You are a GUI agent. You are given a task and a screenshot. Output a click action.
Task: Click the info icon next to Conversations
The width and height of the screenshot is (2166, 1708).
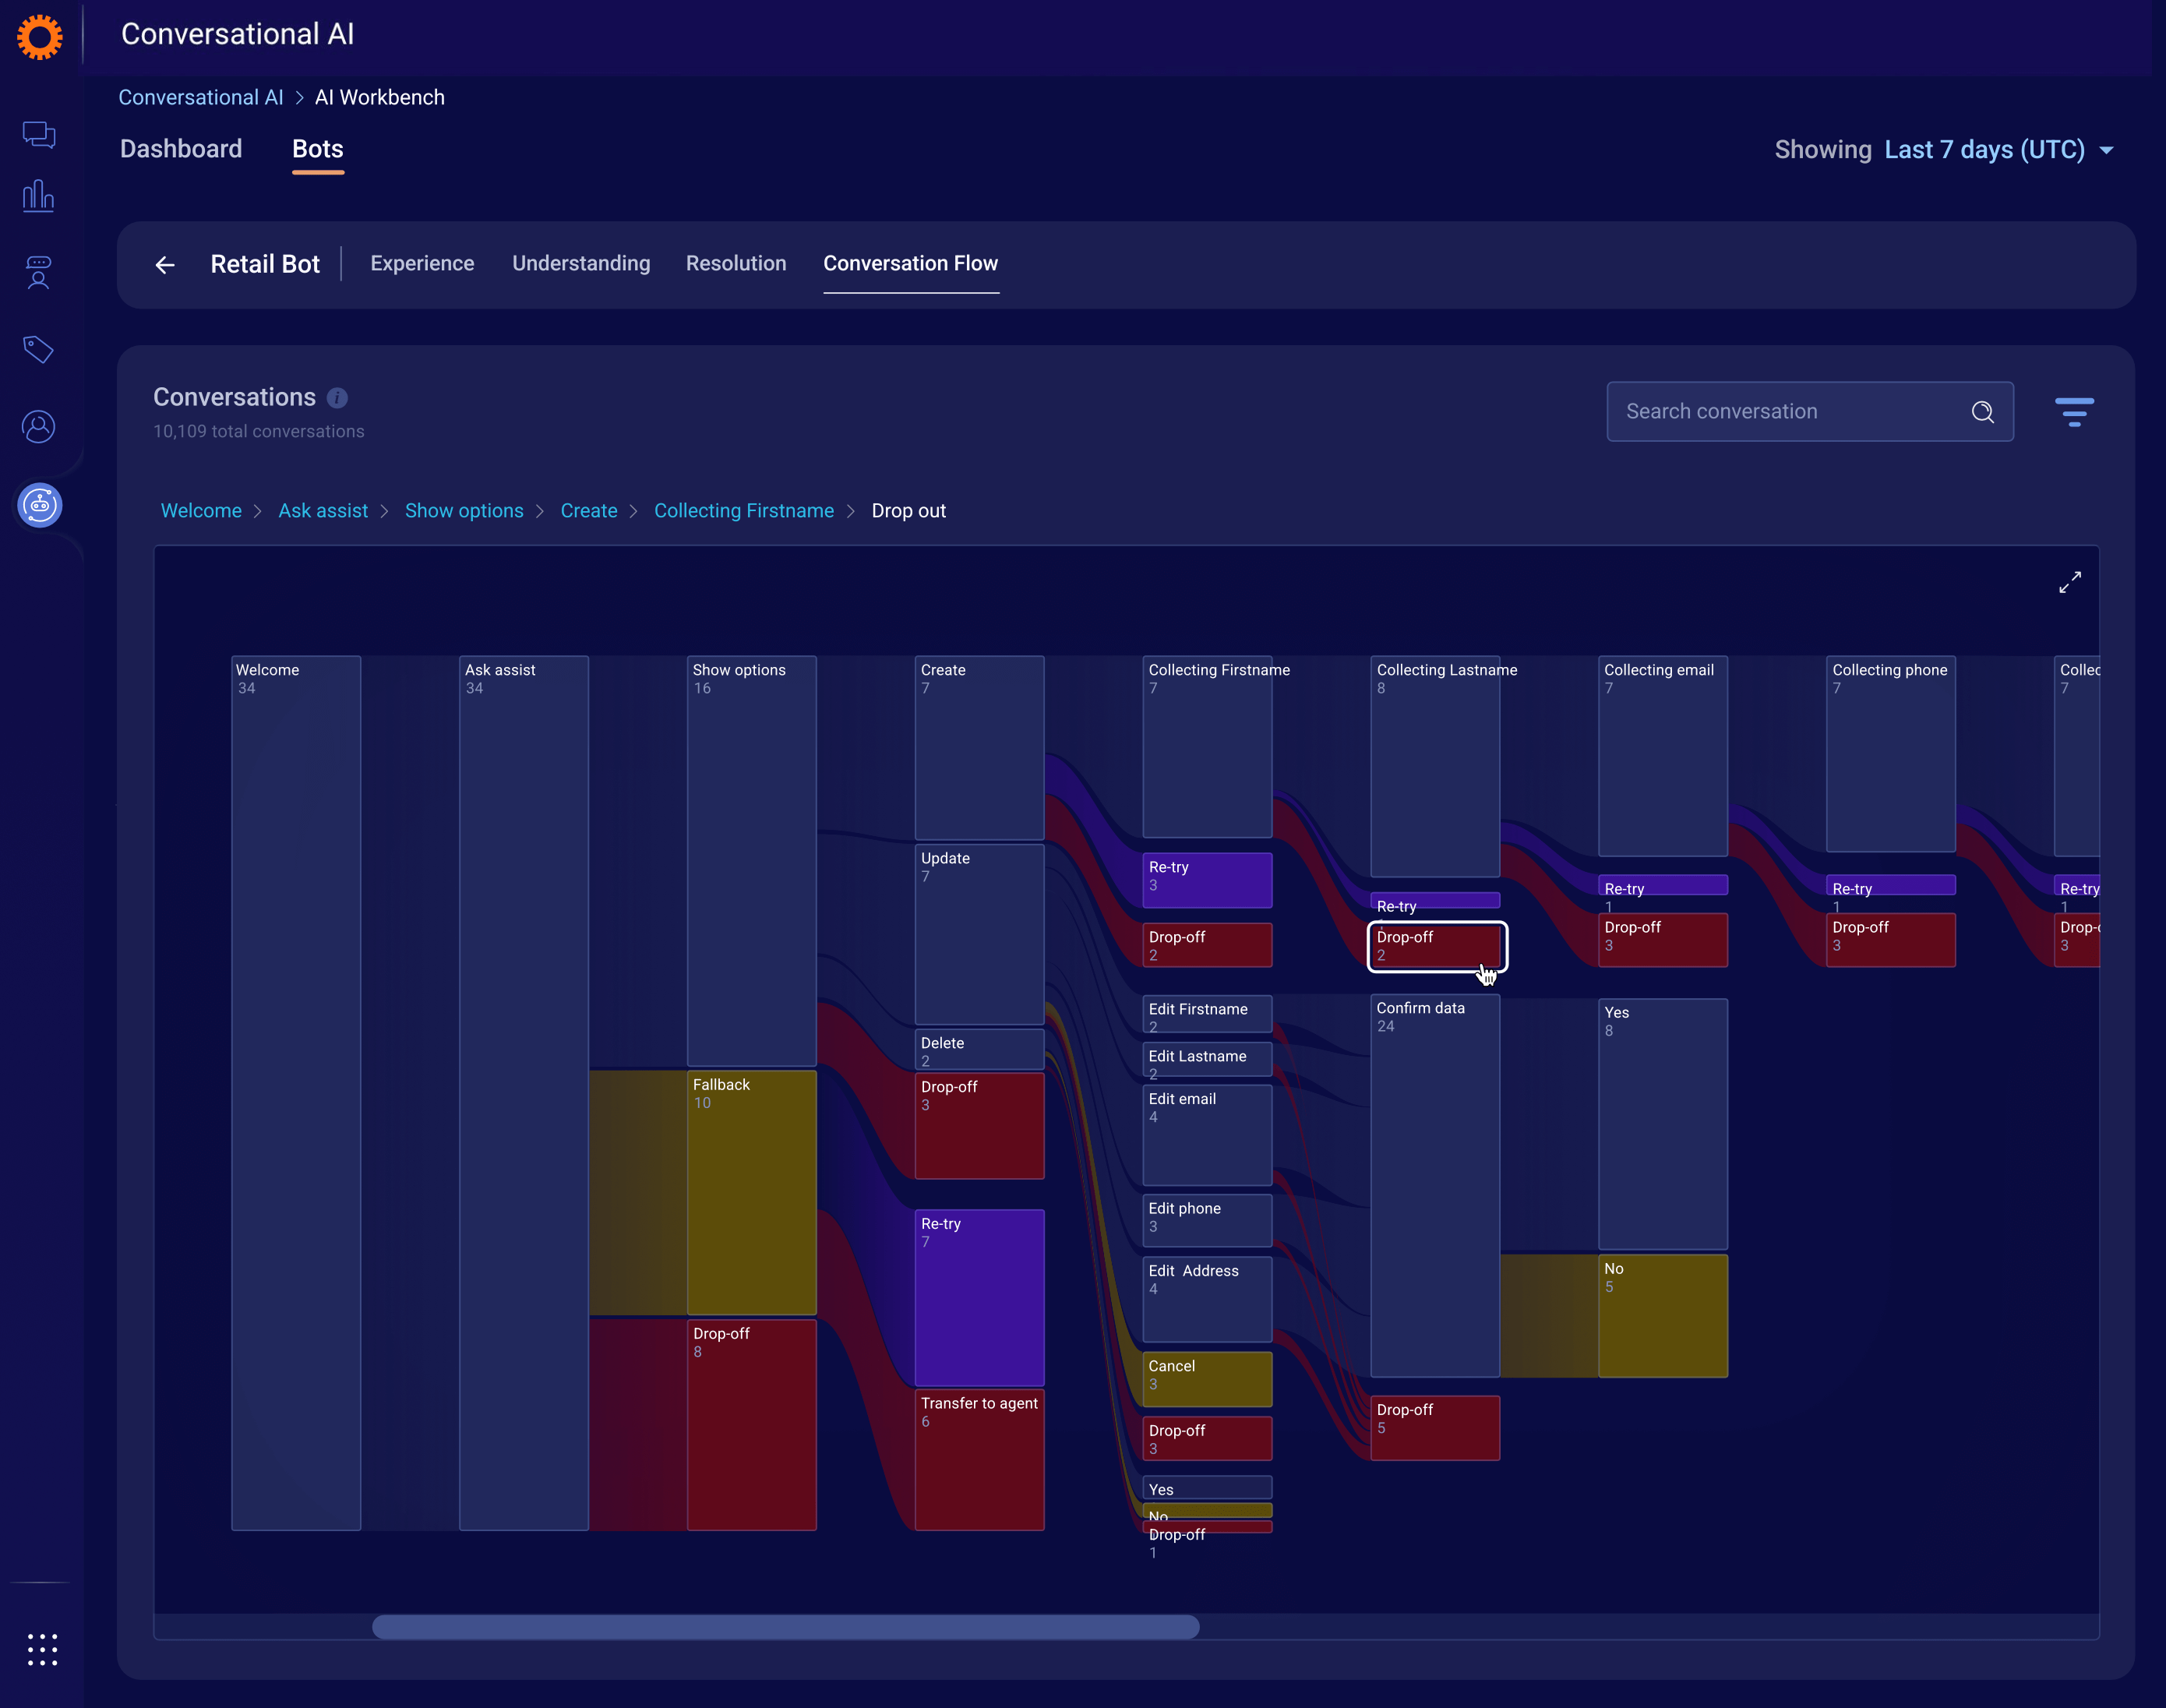point(338,398)
